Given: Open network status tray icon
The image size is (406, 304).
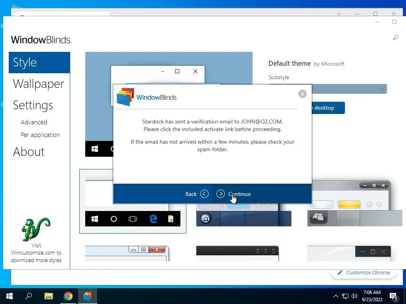Looking at the screenshot, I should pos(345,296).
